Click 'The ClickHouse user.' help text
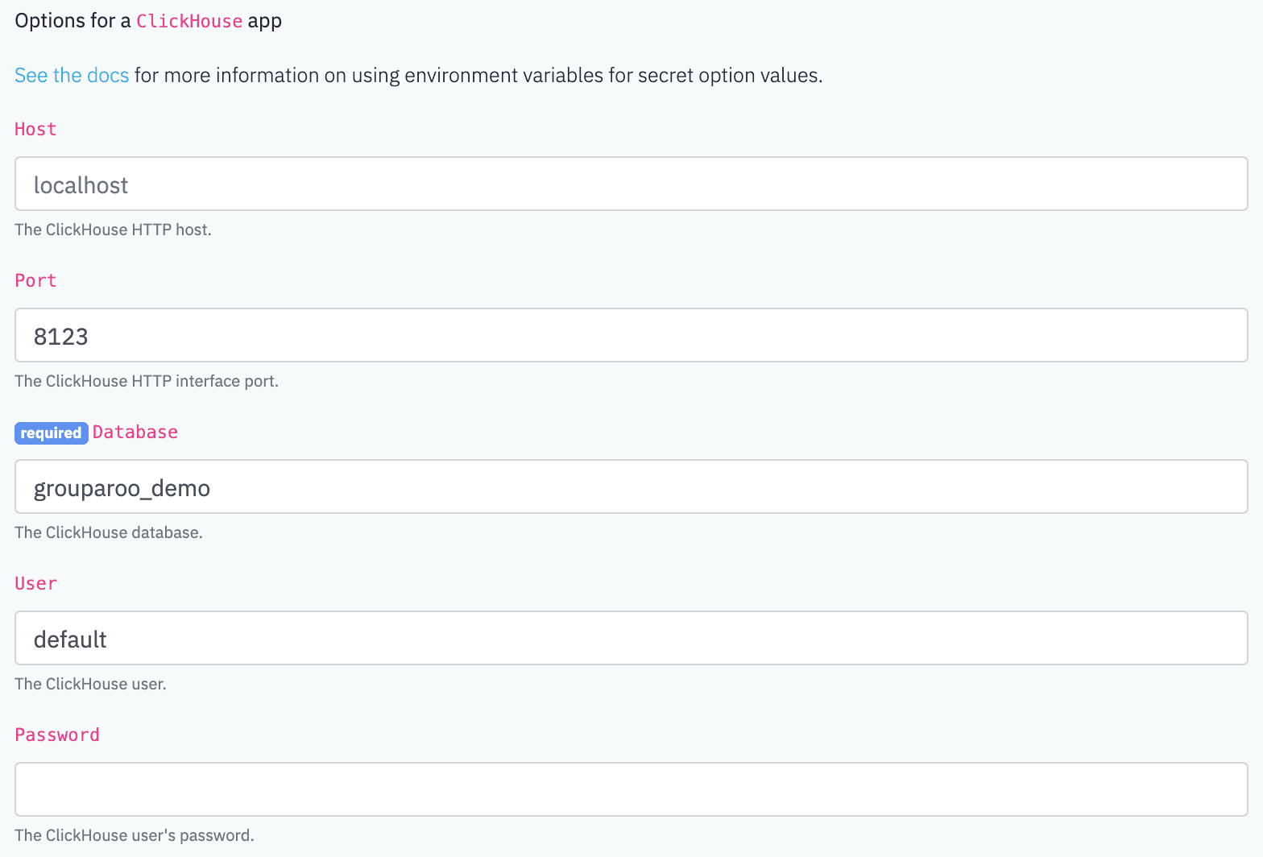The height and width of the screenshot is (857, 1263). point(90,684)
